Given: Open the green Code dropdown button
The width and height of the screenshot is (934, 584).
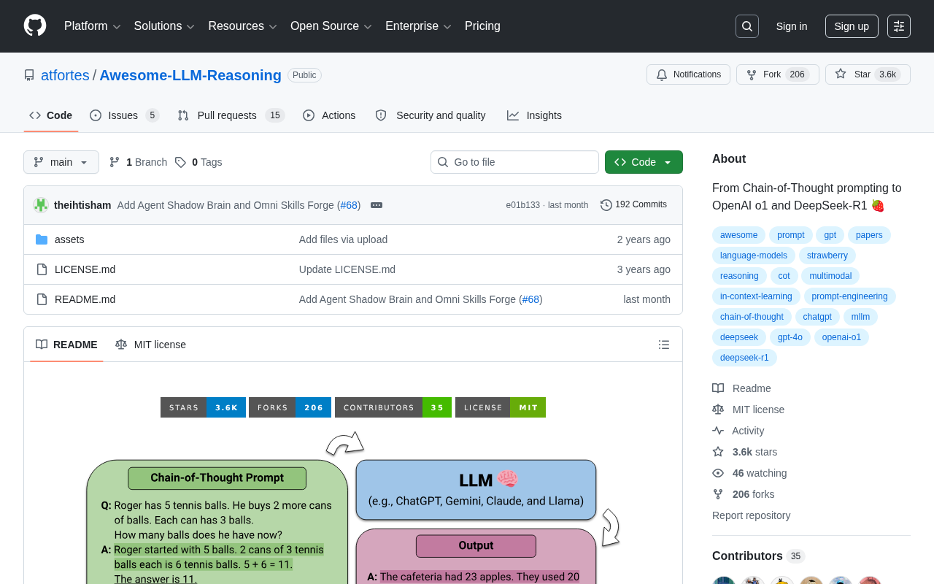Looking at the screenshot, I should tap(644, 162).
